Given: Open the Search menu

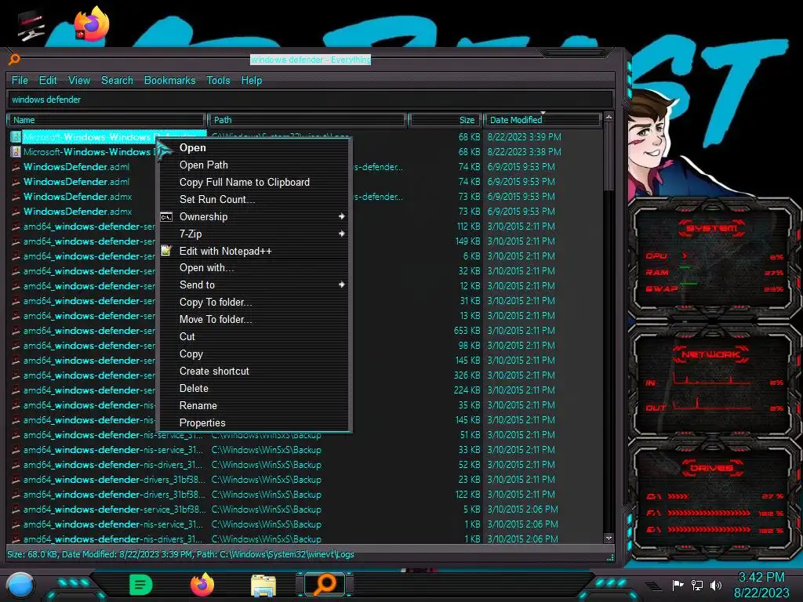Looking at the screenshot, I should click(x=117, y=81).
